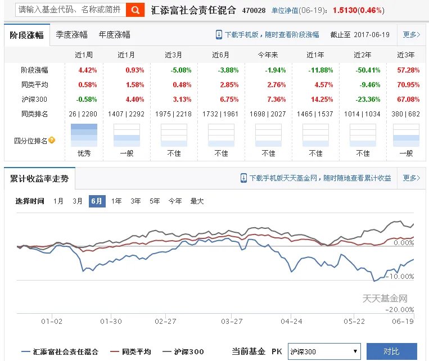Click the 26 | 2280 ranking cell

[83, 114]
